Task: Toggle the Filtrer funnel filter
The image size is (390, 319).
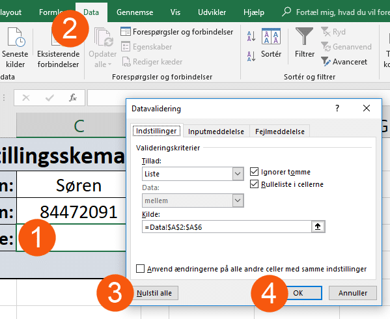Action: point(305,42)
